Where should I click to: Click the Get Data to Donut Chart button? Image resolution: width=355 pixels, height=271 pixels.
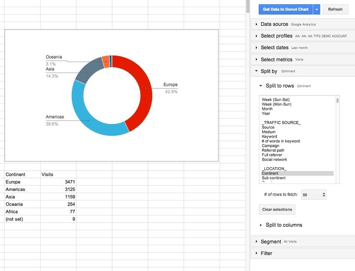click(x=286, y=9)
